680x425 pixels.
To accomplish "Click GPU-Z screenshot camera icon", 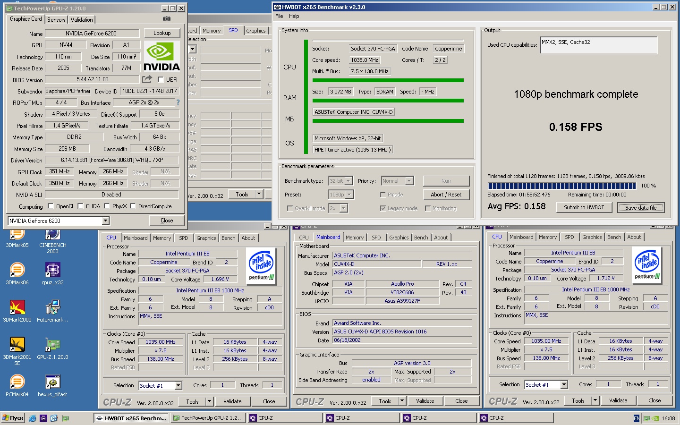I will (166, 19).
